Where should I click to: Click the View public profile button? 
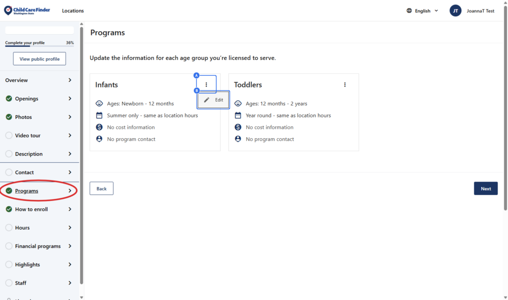click(x=39, y=59)
